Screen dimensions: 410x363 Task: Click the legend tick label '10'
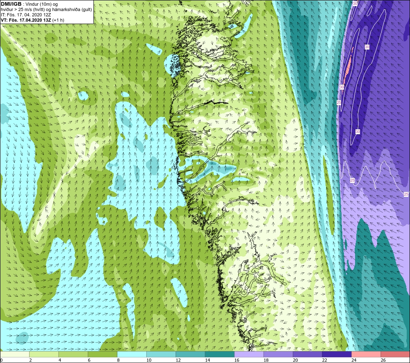pyautogui.click(x=149, y=360)
